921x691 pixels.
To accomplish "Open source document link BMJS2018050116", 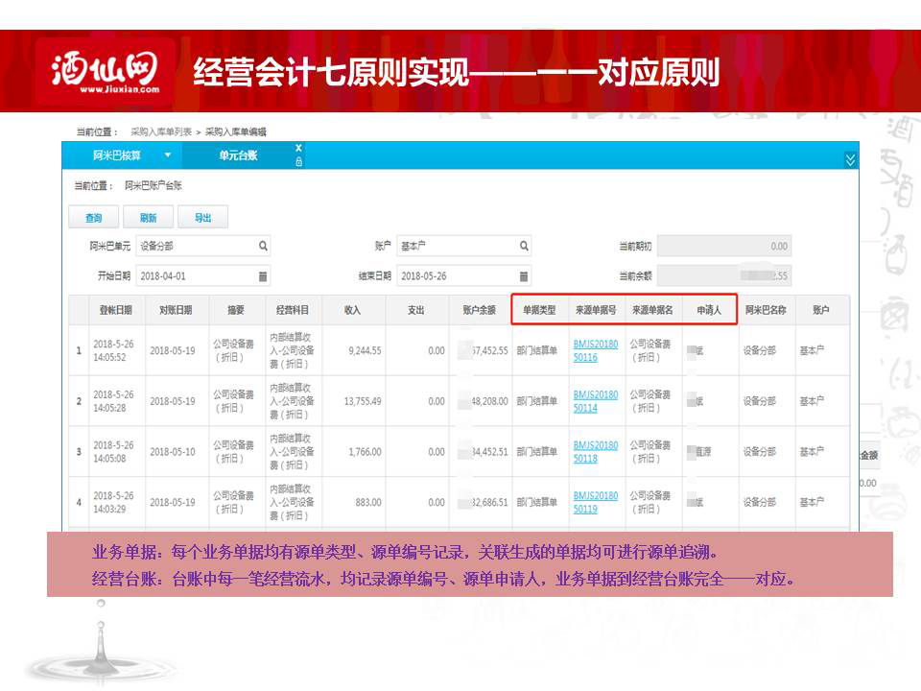I will click(x=595, y=350).
